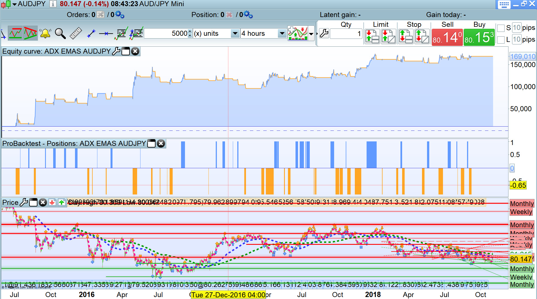The image size is (537, 299).
Task: Select the segment drawing tool
Action: point(91,34)
